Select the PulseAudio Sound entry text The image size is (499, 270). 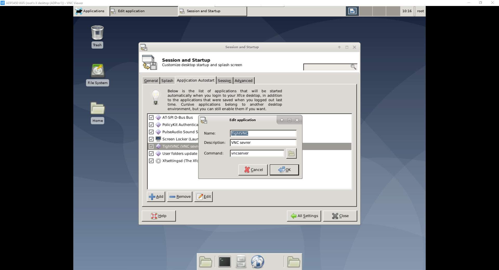(x=180, y=132)
